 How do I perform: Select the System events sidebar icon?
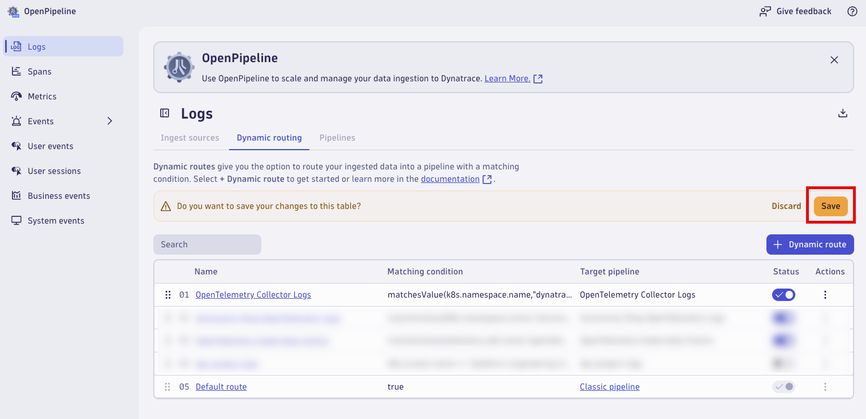(16, 221)
